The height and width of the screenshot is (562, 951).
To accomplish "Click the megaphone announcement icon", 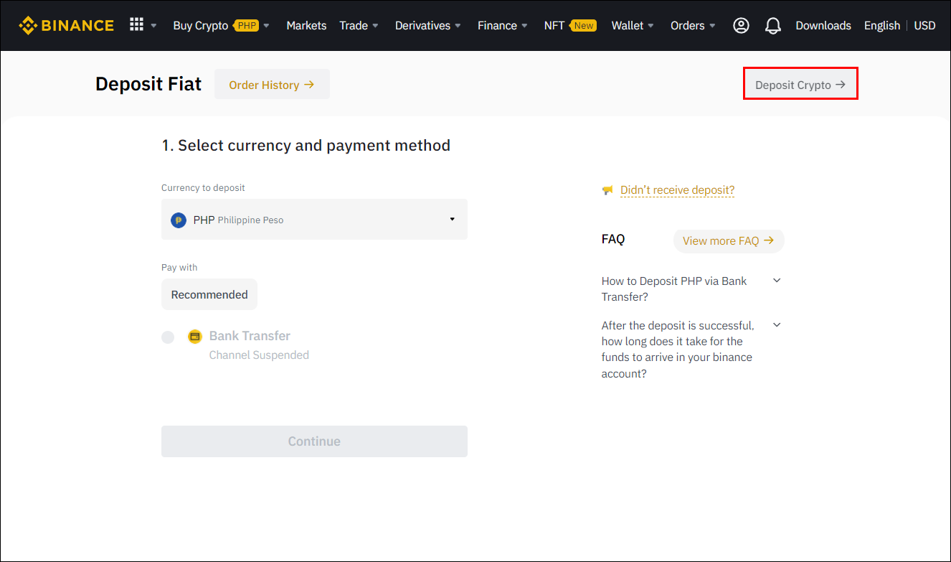I will pyautogui.click(x=607, y=189).
